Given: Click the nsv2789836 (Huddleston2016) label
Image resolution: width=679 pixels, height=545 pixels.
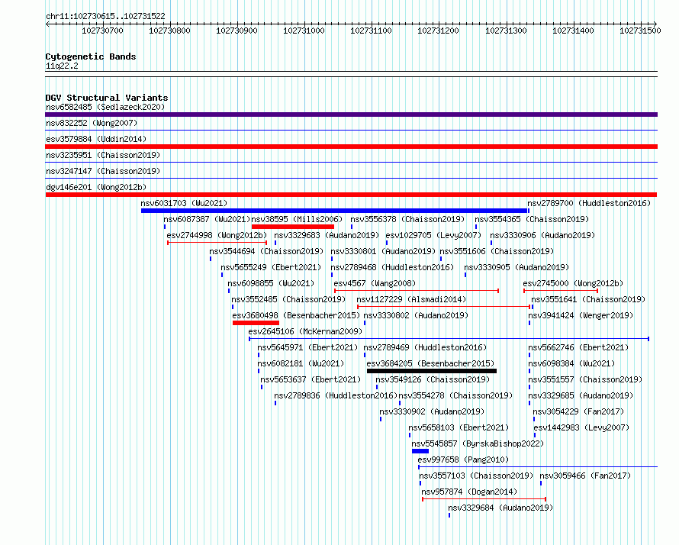Looking at the screenshot, I should pyautogui.click(x=336, y=395).
